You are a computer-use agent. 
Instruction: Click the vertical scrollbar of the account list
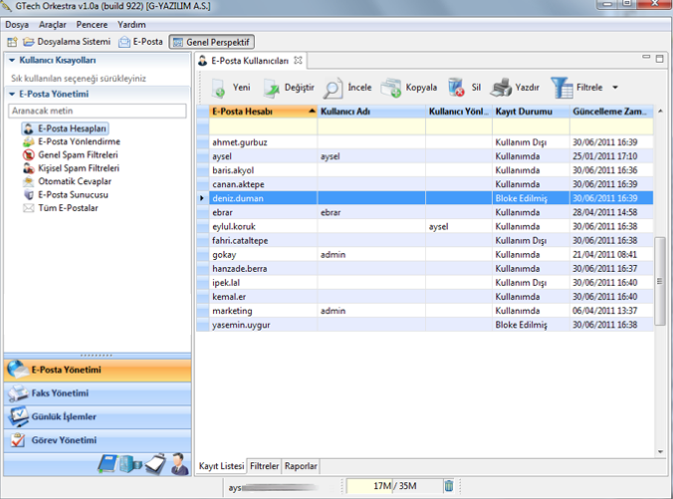[661, 279]
